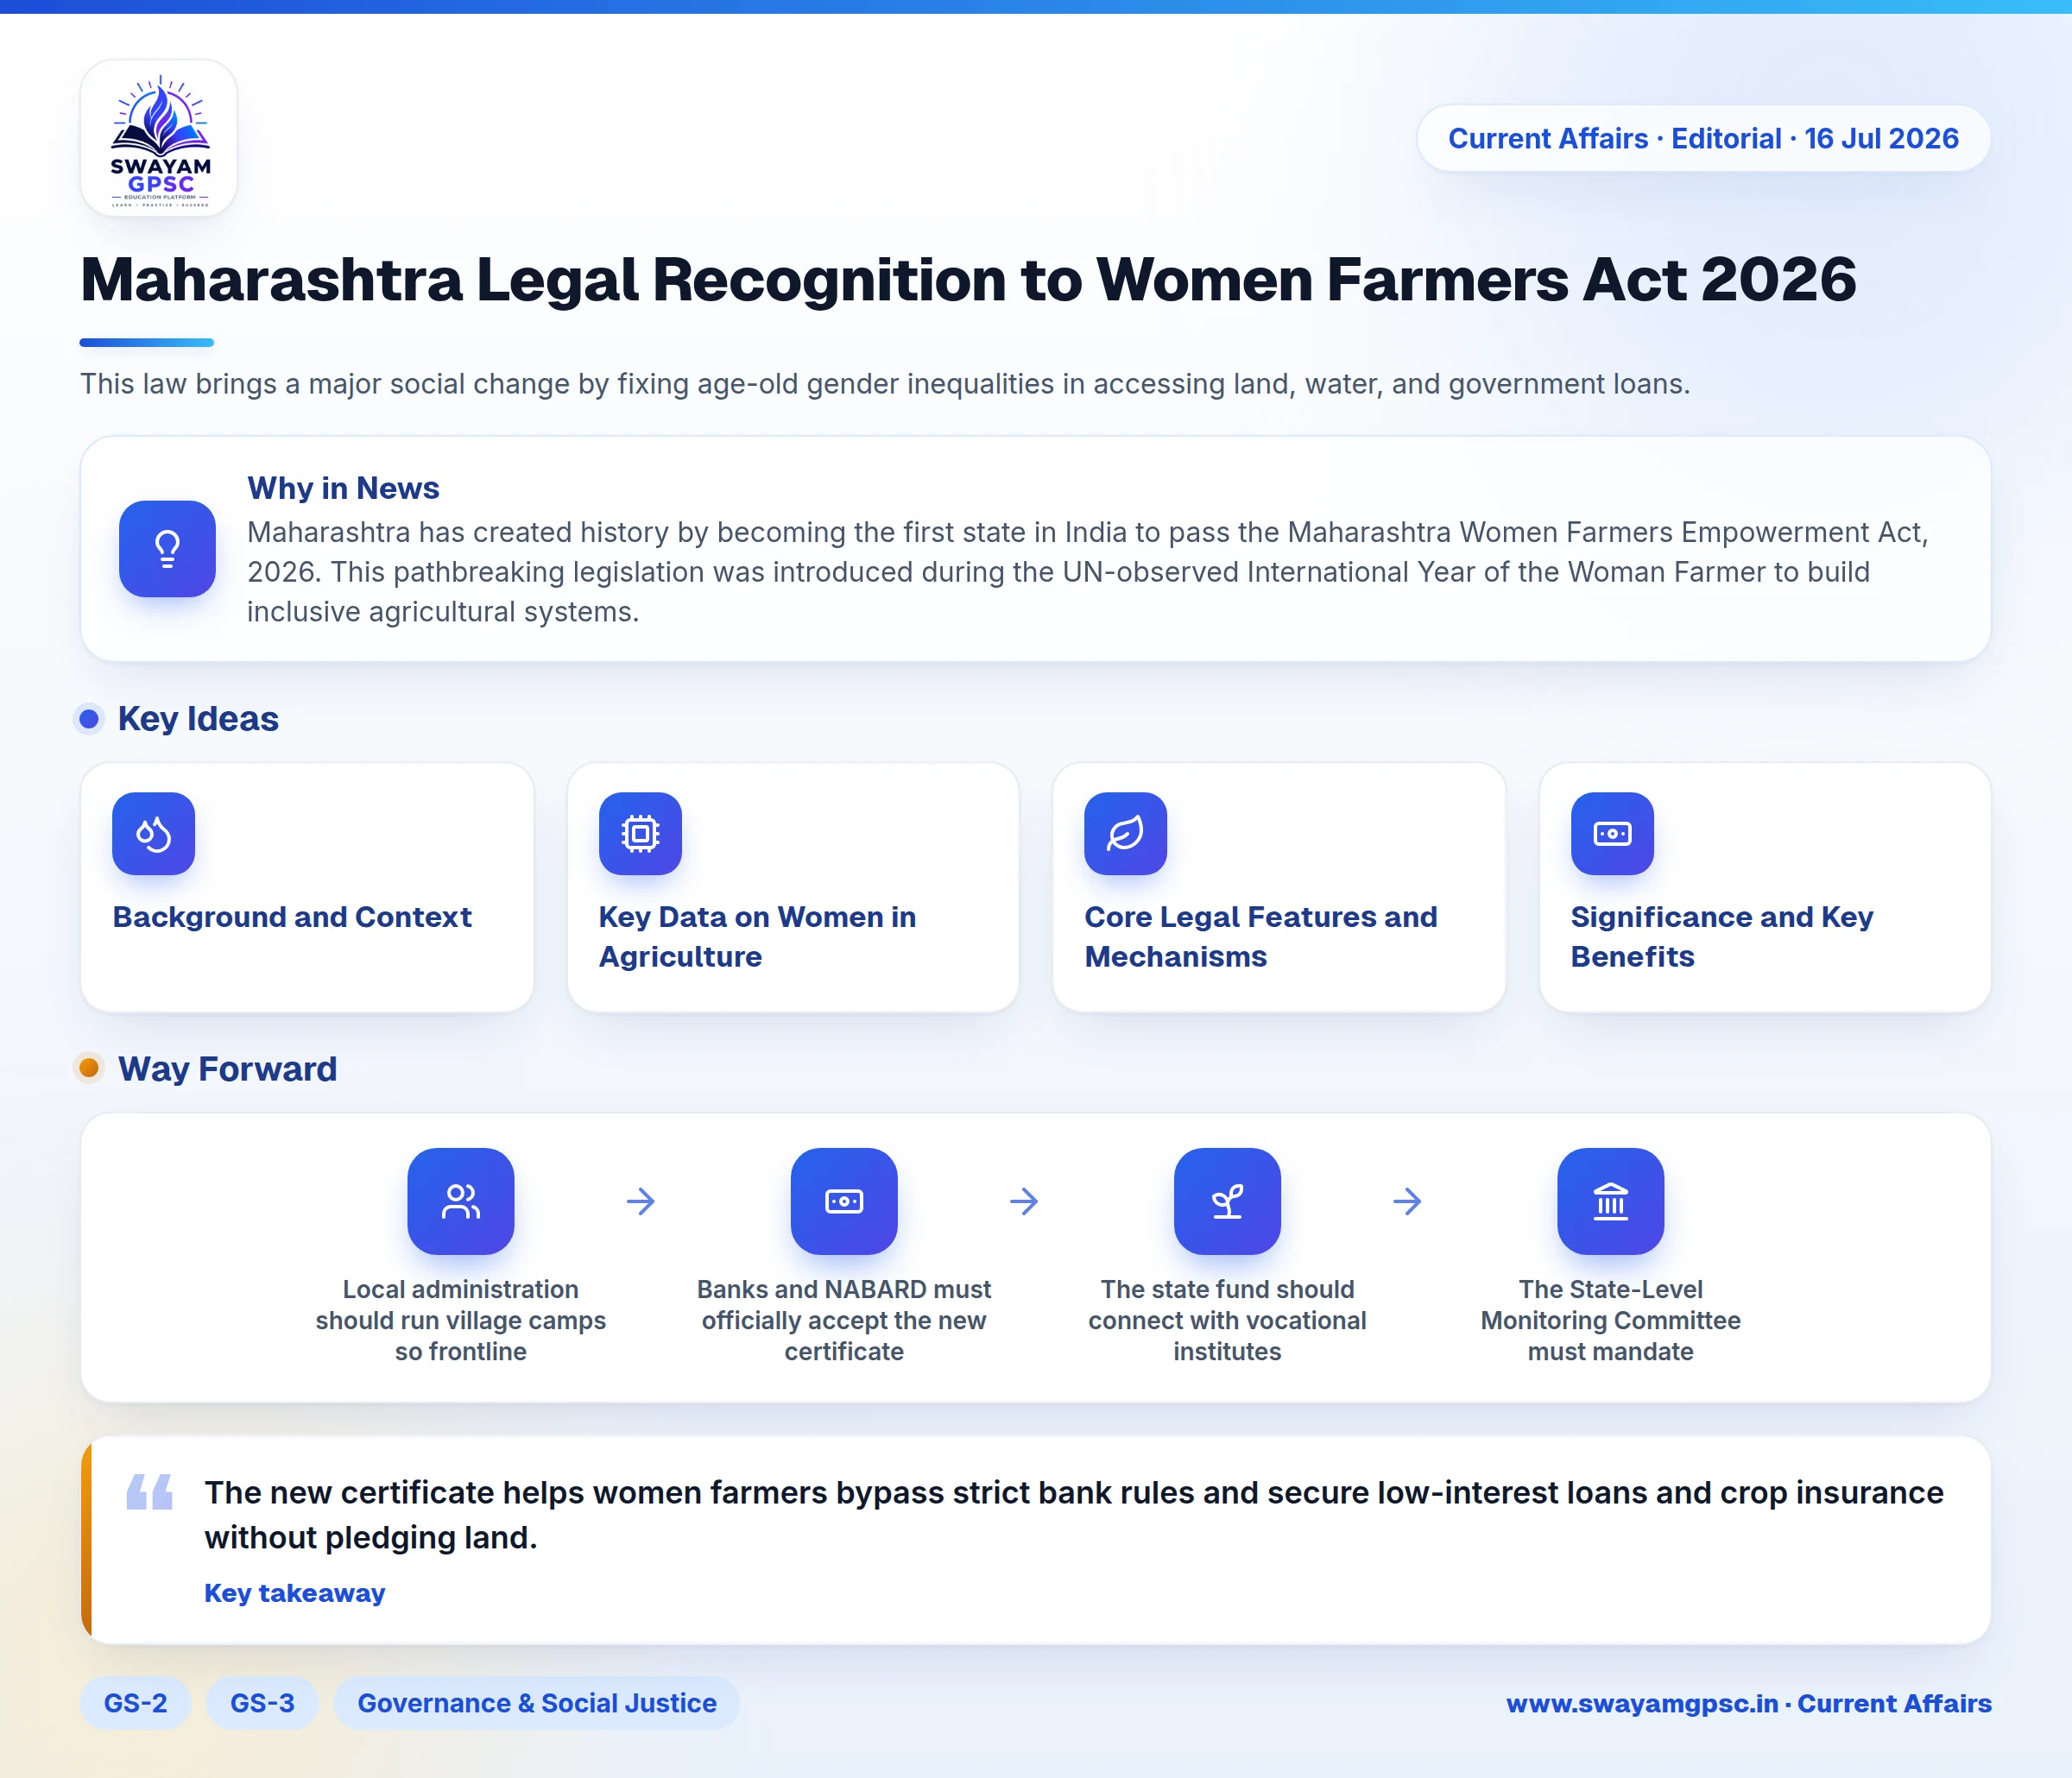Click the text Banks and NABARD must officially accept
This screenshot has width=2072, height=1778.
point(844,1320)
